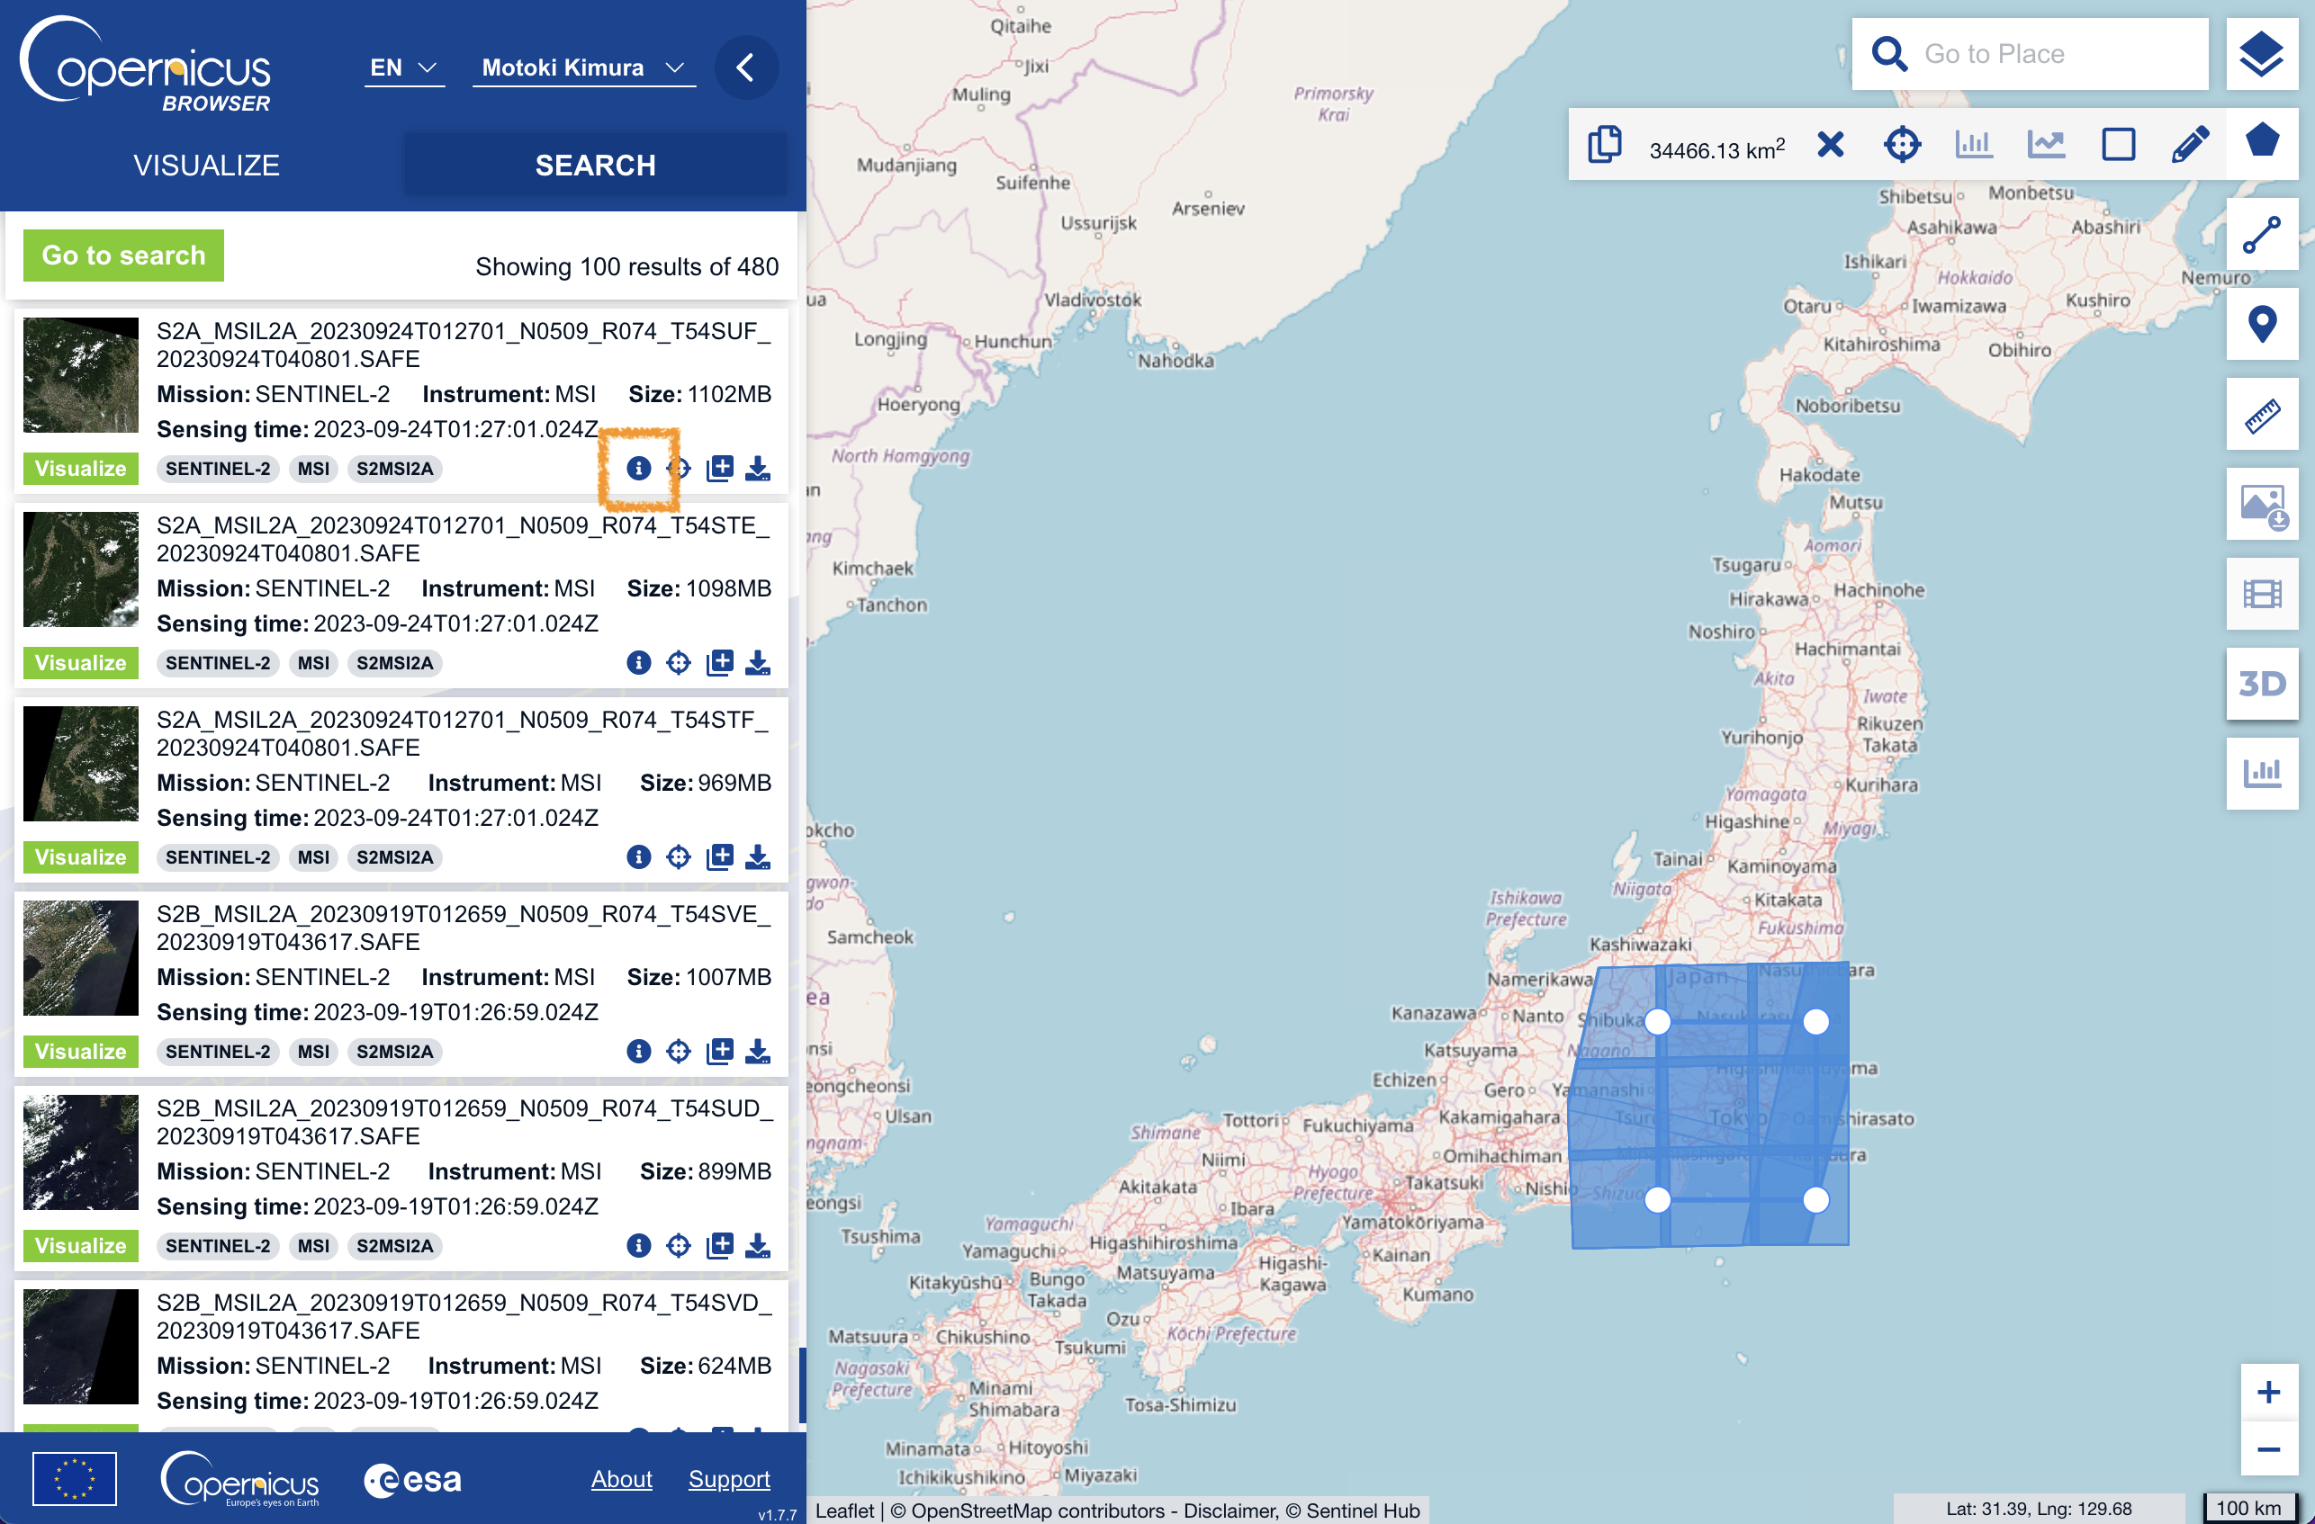The height and width of the screenshot is (1524, 2315).
Task: Open the ruler measure tool
Action: click(2260, 415)
